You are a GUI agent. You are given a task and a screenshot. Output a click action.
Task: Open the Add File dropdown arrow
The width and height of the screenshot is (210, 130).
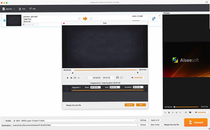pos(14,9)
